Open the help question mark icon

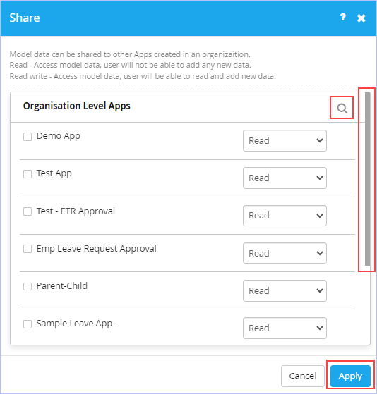point(342,18)
